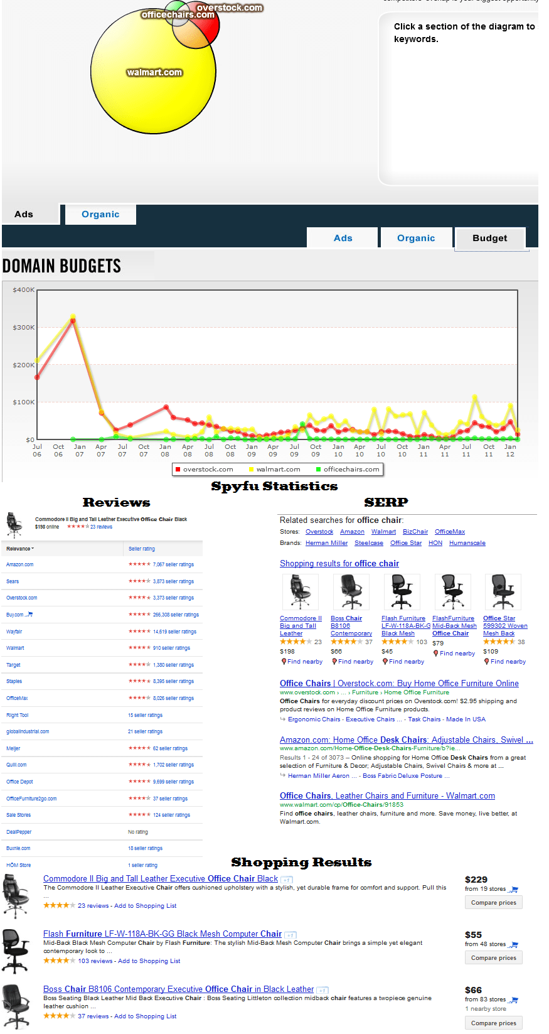Viewport: 549px width, 1034px height.
Task: Click the FlashFurniture Mid-Back Mesh chair image in the SERP
Action: click(452, 592)
